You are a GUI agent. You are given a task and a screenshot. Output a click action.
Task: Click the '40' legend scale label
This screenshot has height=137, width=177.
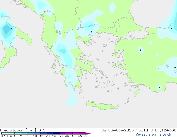pyautogui.click(x=73, y=136)
